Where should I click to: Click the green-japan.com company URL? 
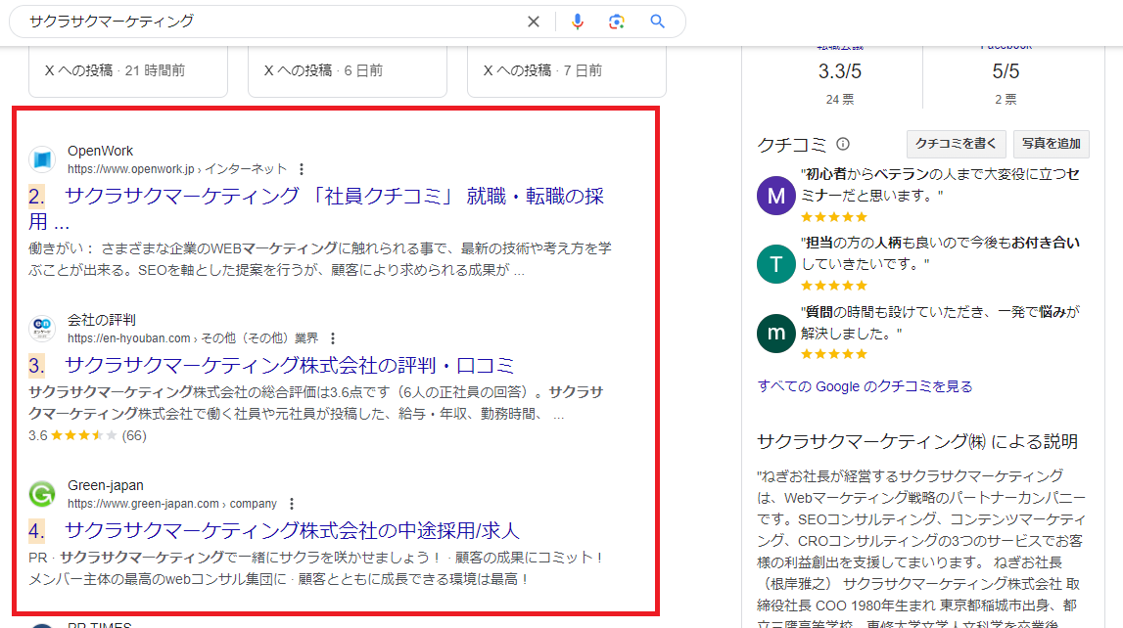pos(172,504)
